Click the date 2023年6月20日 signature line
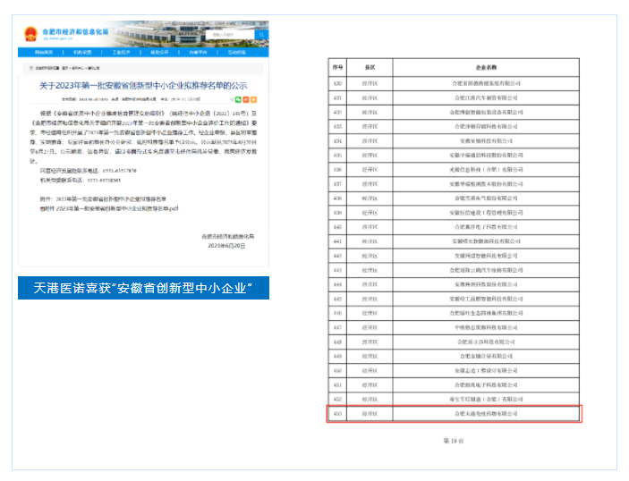This screenshot has height=481, width=629. pos(226,246)
